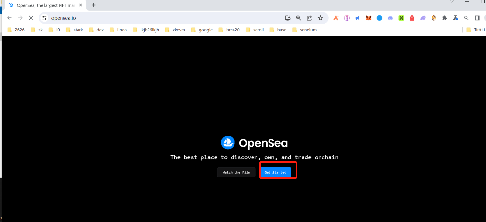Viewport: 486px width, 222px height.
Task: Click the toolbar search magnifier icon
Action: coord(467,18)
